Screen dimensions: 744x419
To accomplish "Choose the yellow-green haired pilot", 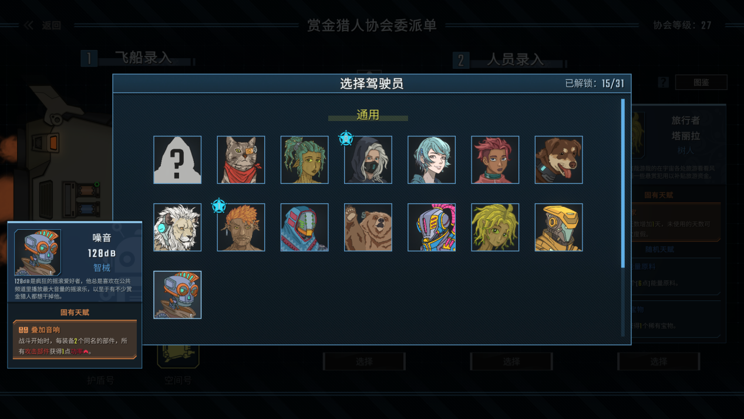I will tap(495, 227).
